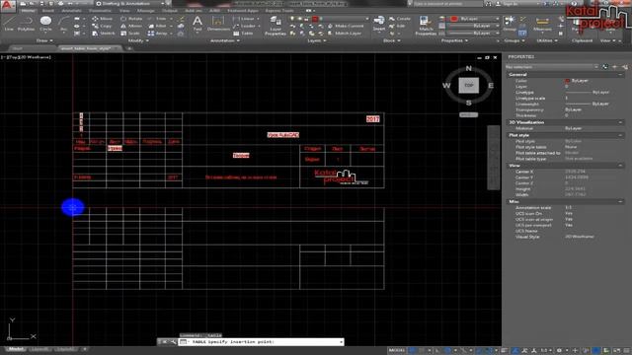This screenshot has width=632, height=355.
Task: Open the No selection dropdown in Properties
Action: pyautogui.click(x=552, y=67)
